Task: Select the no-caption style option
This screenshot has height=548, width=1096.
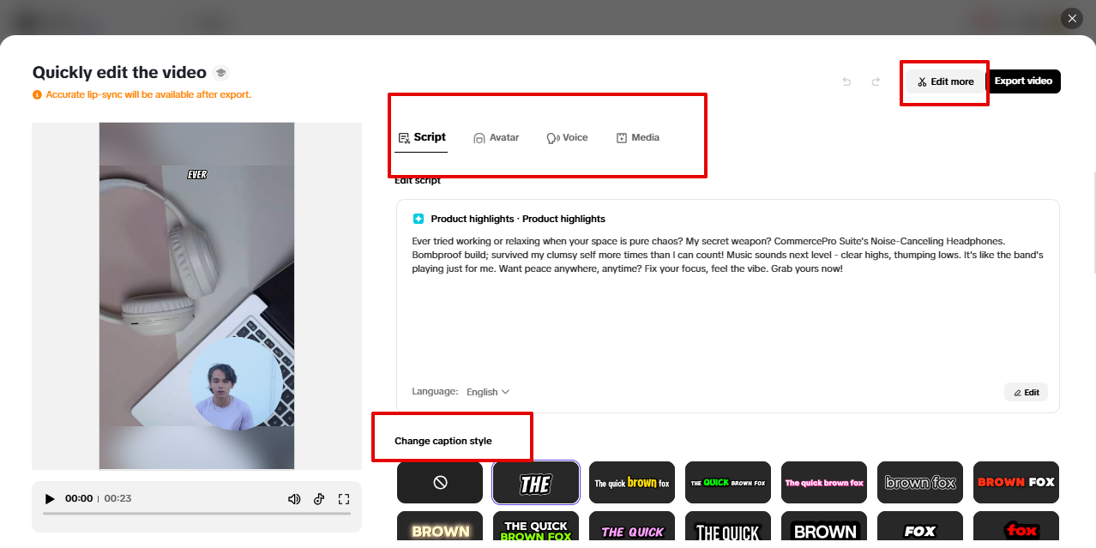Action: point(440,483)
